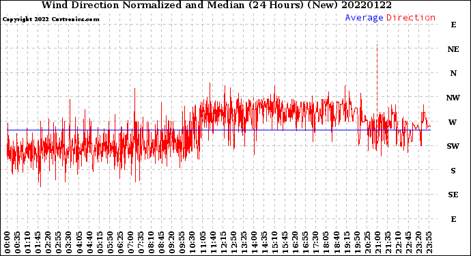Click the '05:15' time label
The height and width of the screenshot is (256, 471).
coord(100,243)
